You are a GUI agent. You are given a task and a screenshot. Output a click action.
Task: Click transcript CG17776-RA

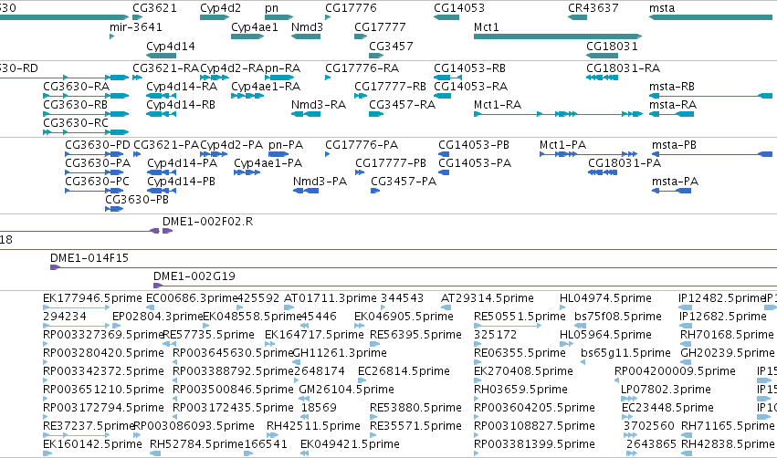tap(362, 68)
